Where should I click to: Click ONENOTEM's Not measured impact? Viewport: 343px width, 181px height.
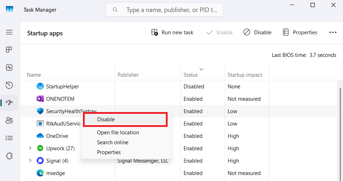pyautogui.click(x=244, y=99)
